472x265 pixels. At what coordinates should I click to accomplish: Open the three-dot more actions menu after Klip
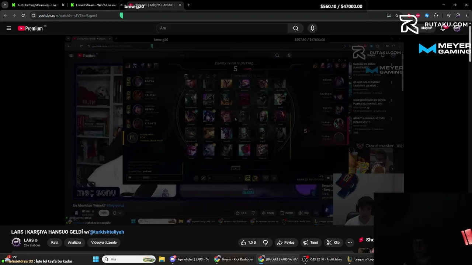350,243
